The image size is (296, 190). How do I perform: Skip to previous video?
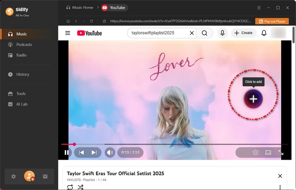81,152
